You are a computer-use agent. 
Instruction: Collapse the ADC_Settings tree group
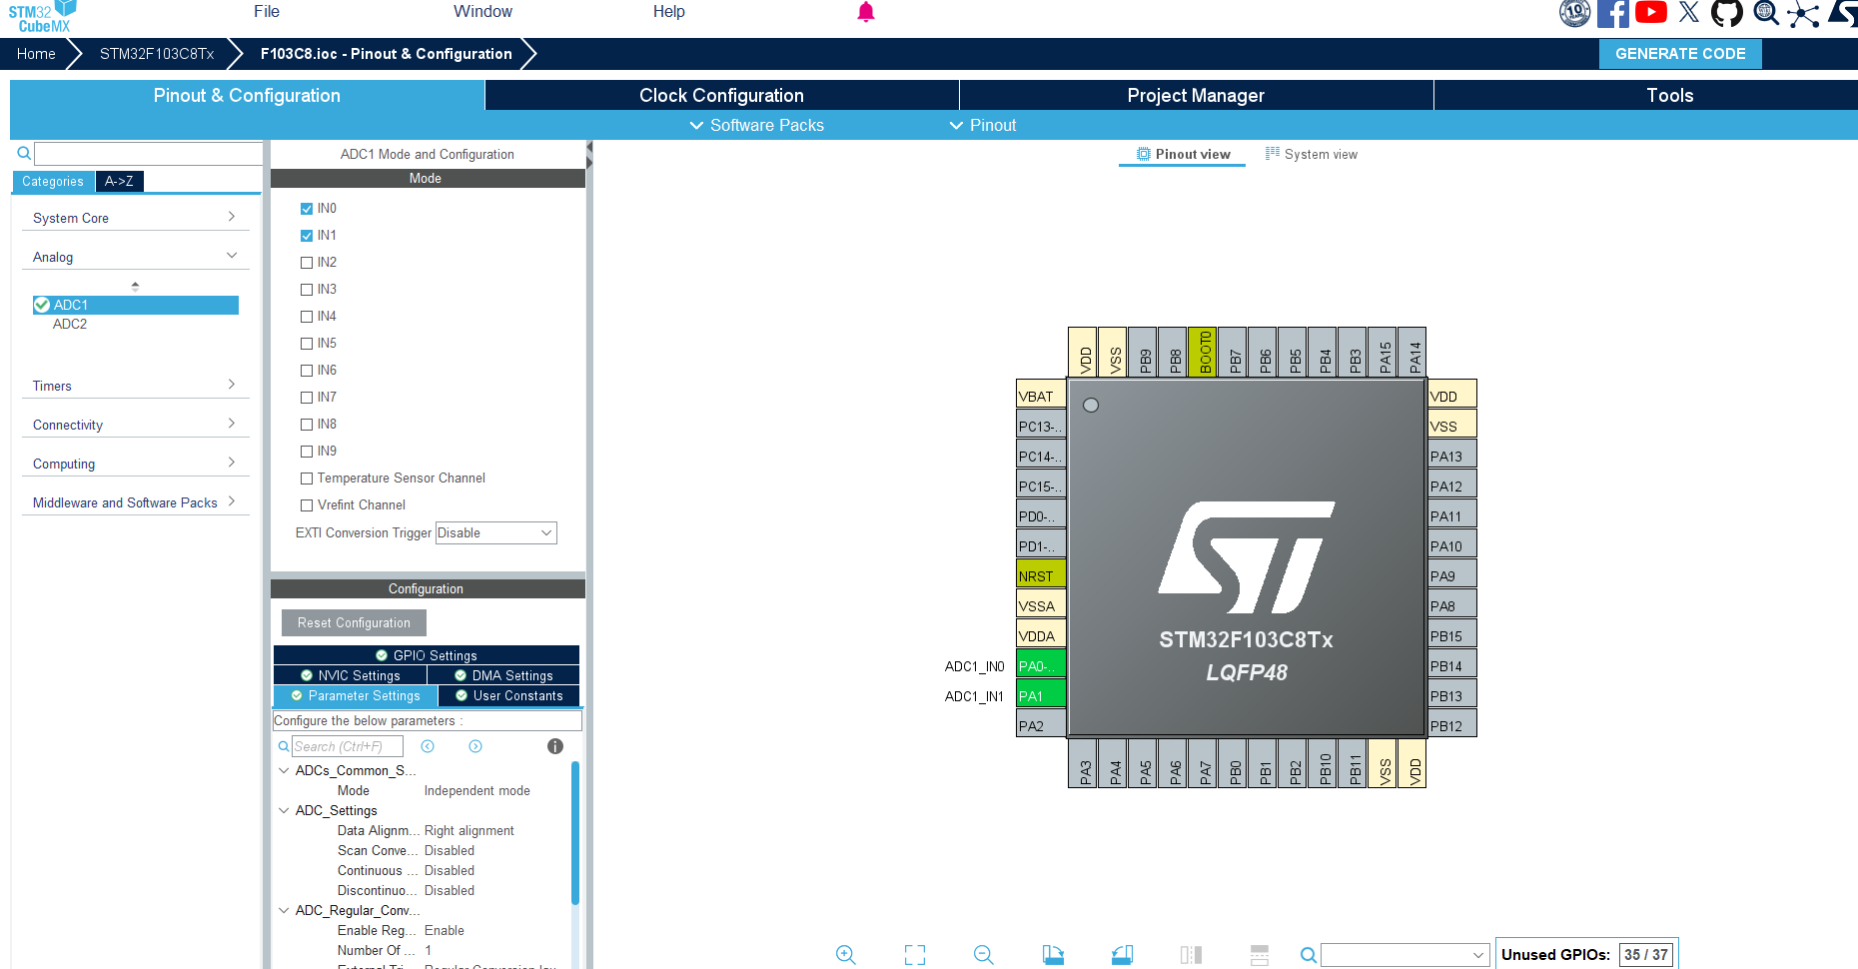(x=284, y=810)
